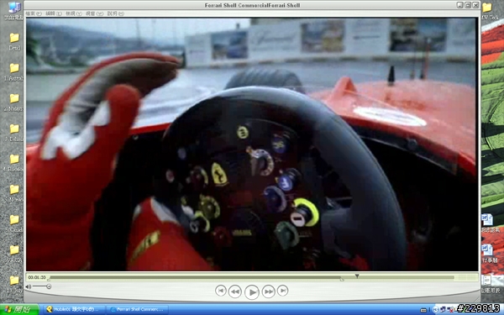Click the keyboard language bar tray icon
Screen dimensions: 504x315
coord(423,310)
